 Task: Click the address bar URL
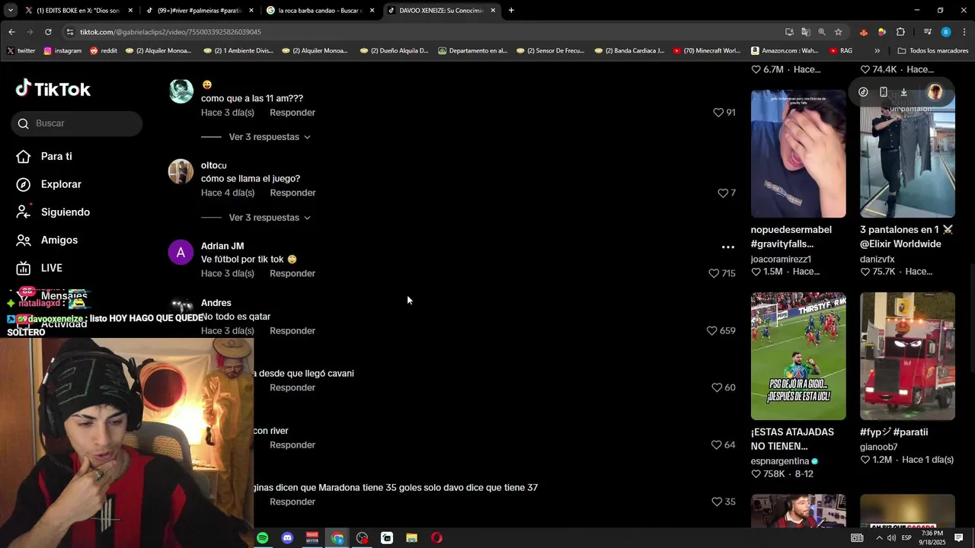tap(171, 32)
